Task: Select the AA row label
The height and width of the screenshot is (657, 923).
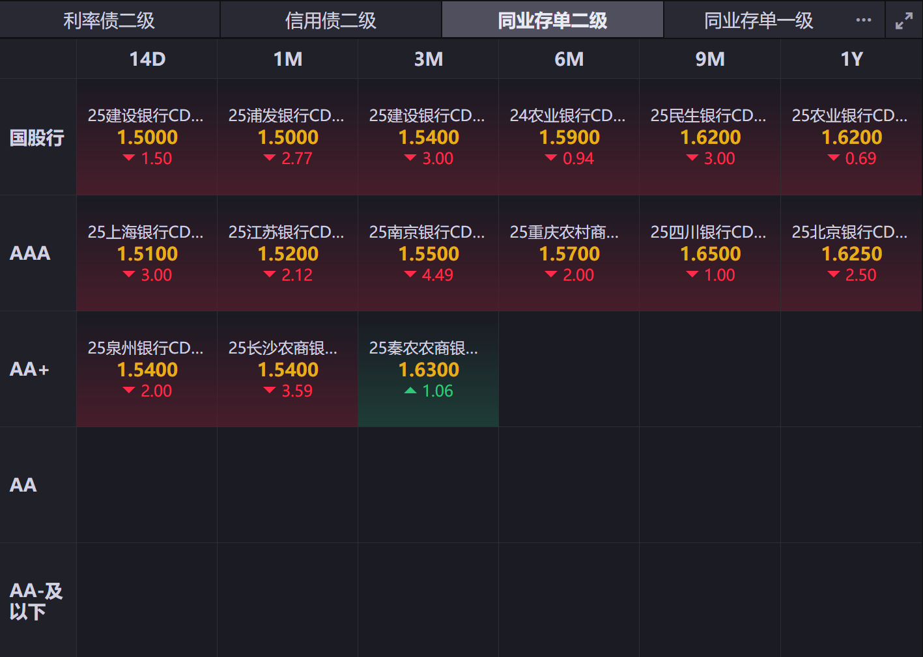Action: [x=23, y=485]
